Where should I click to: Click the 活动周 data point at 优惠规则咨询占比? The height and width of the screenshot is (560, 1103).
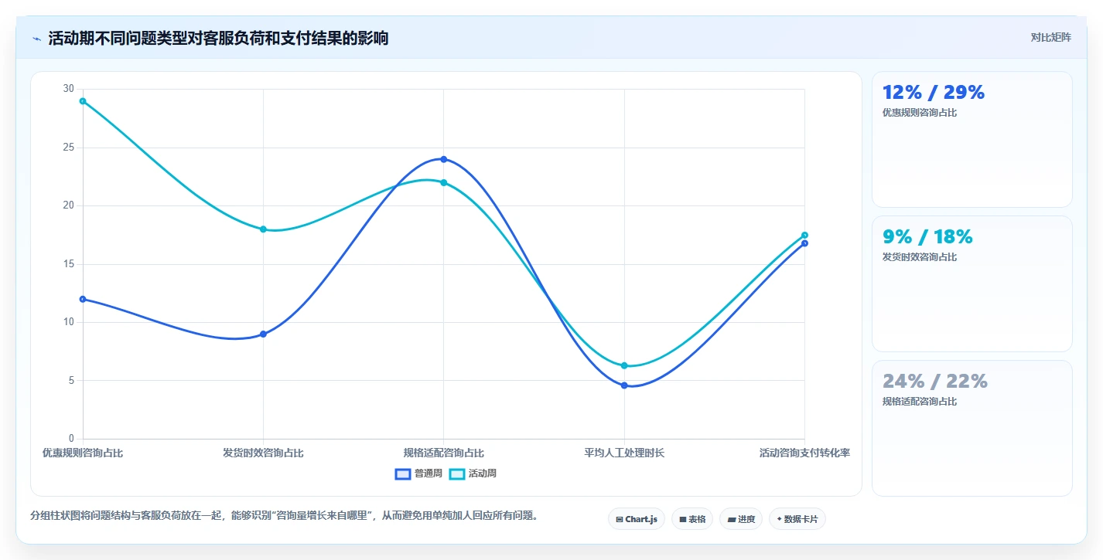coord(83,101)
